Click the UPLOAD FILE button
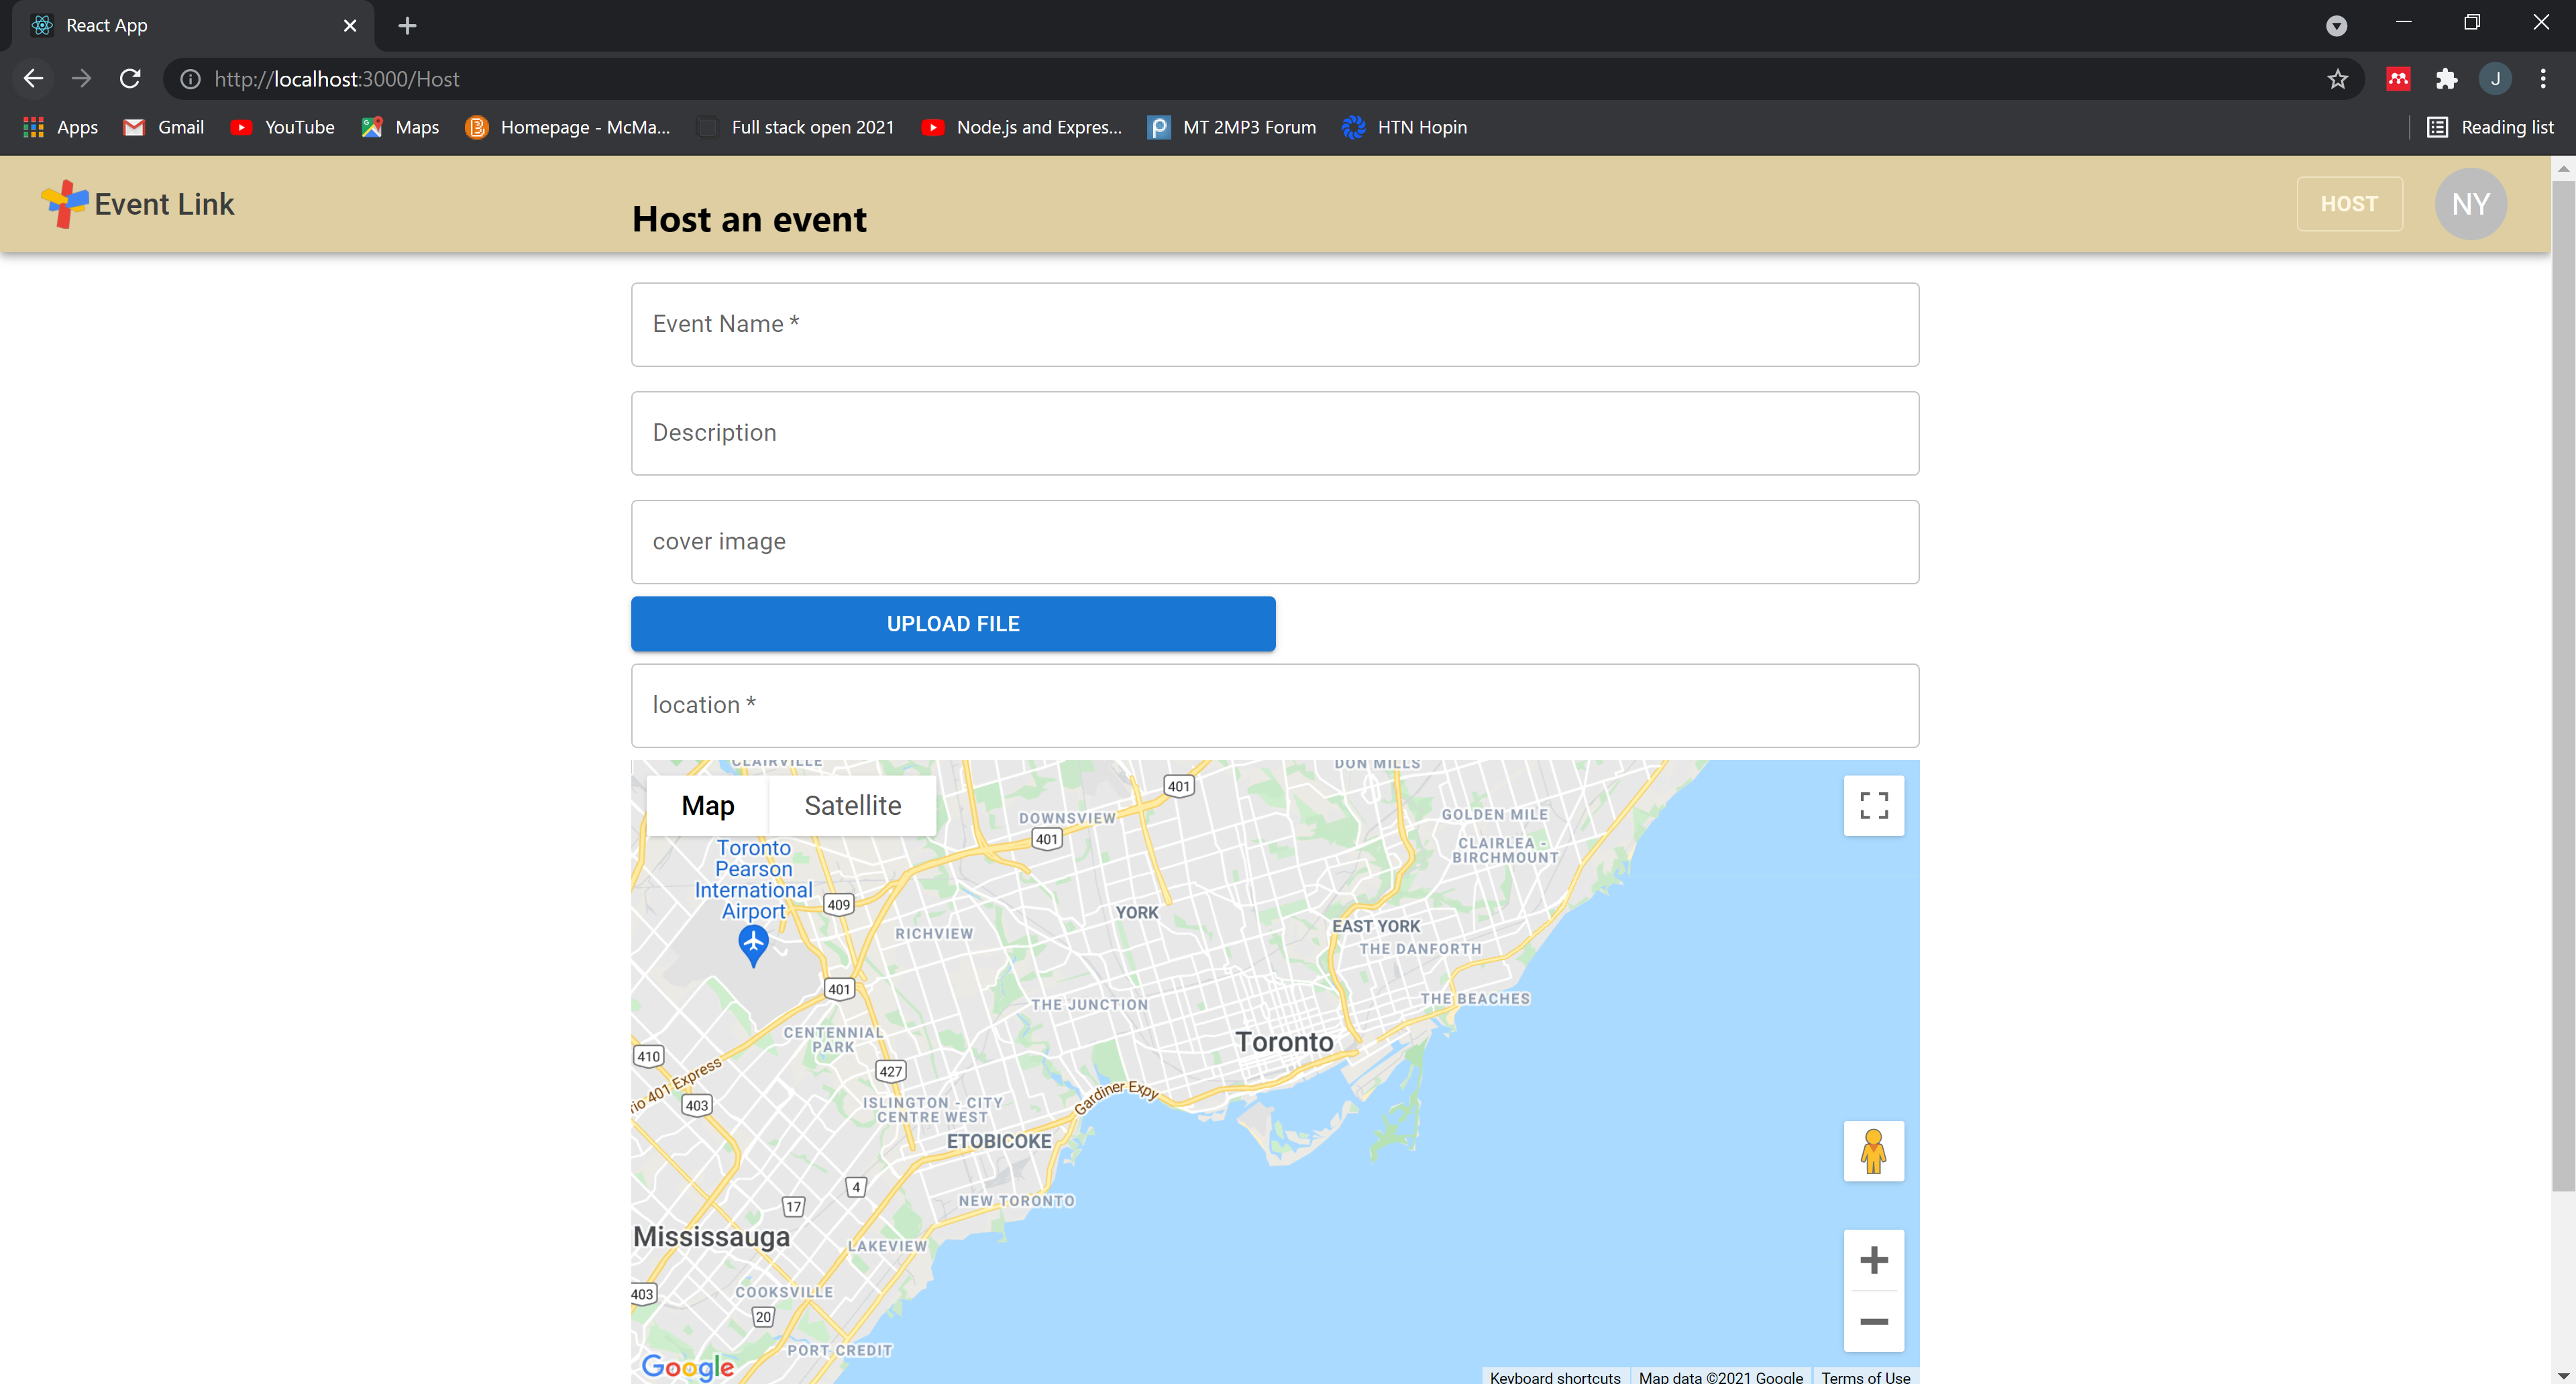The image size is (2576, 1384). (952, 624)
